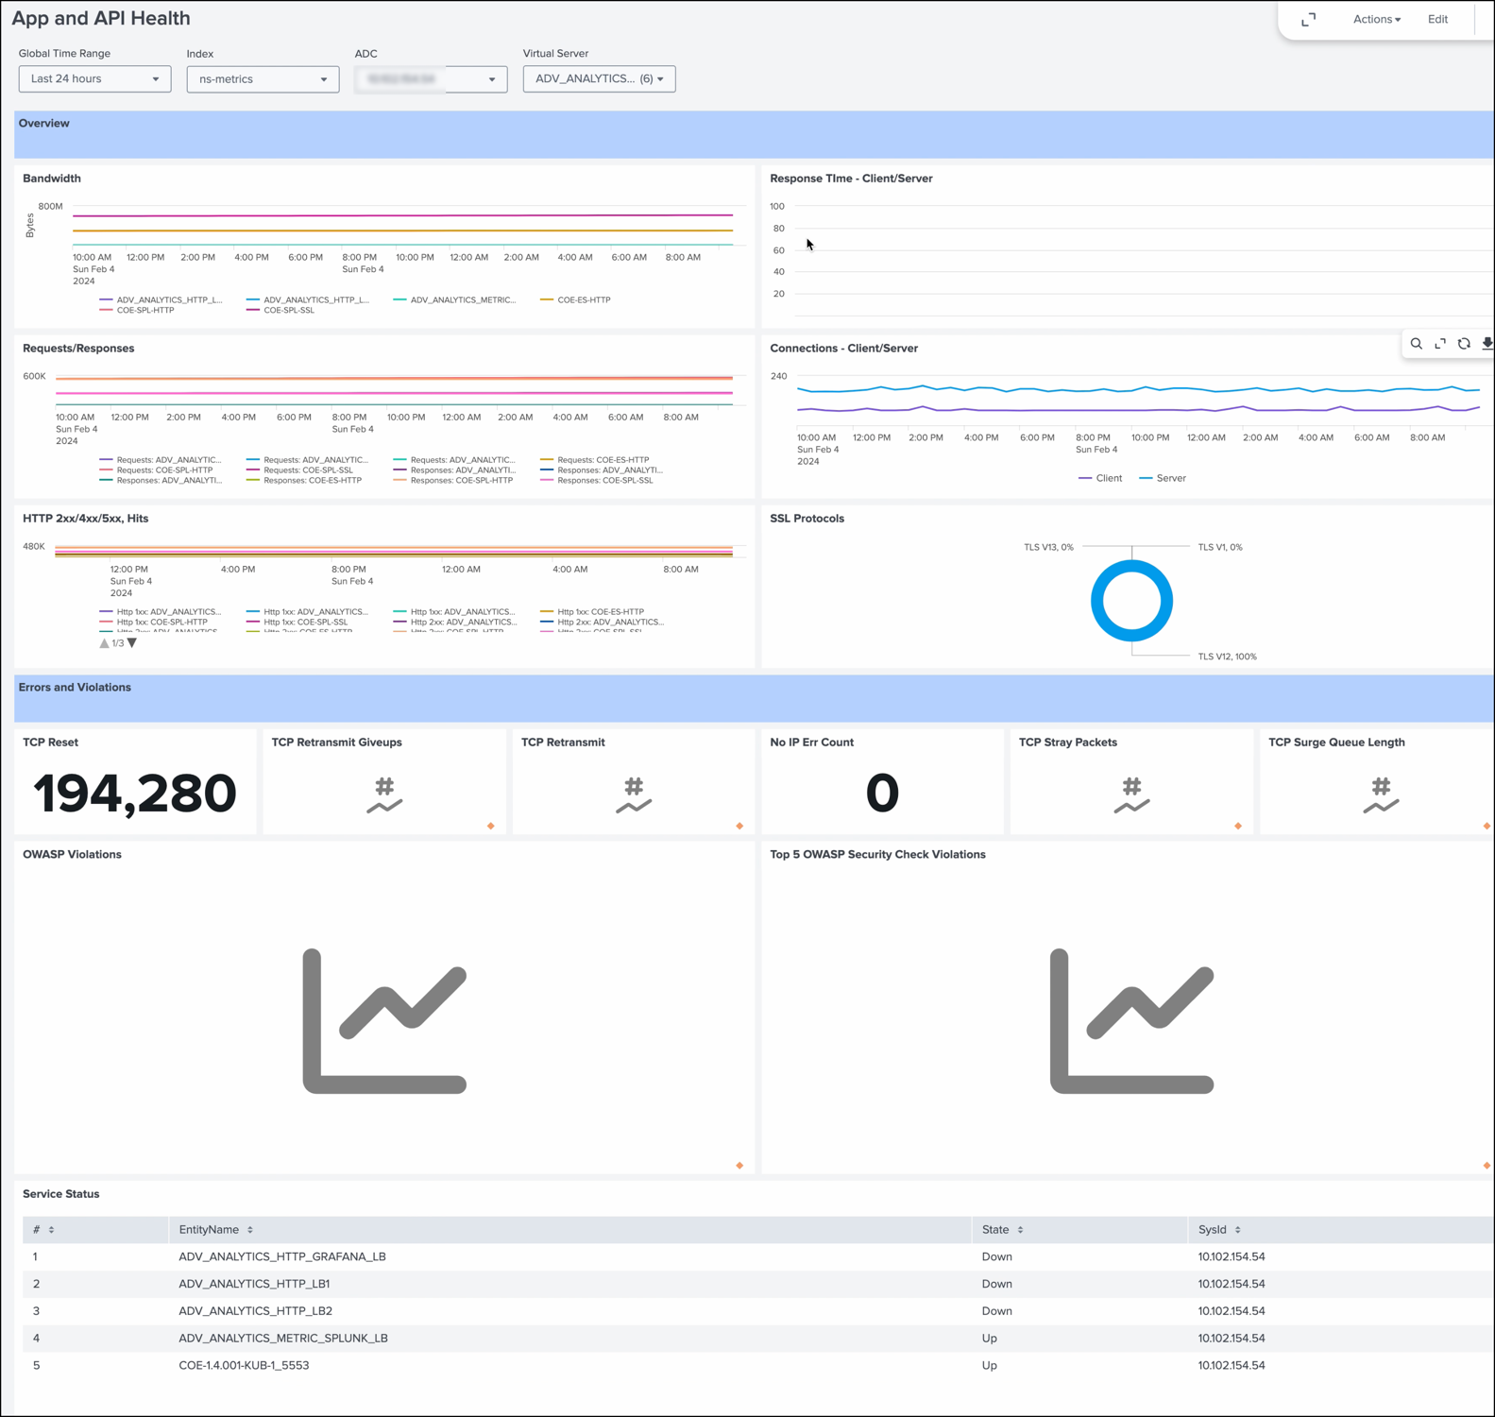The height and width of the screenshot is (1417, 1495).
Task: Export the Connections - Client/Server panel data
Action: pyautogui.click(x=1487, y=344)
